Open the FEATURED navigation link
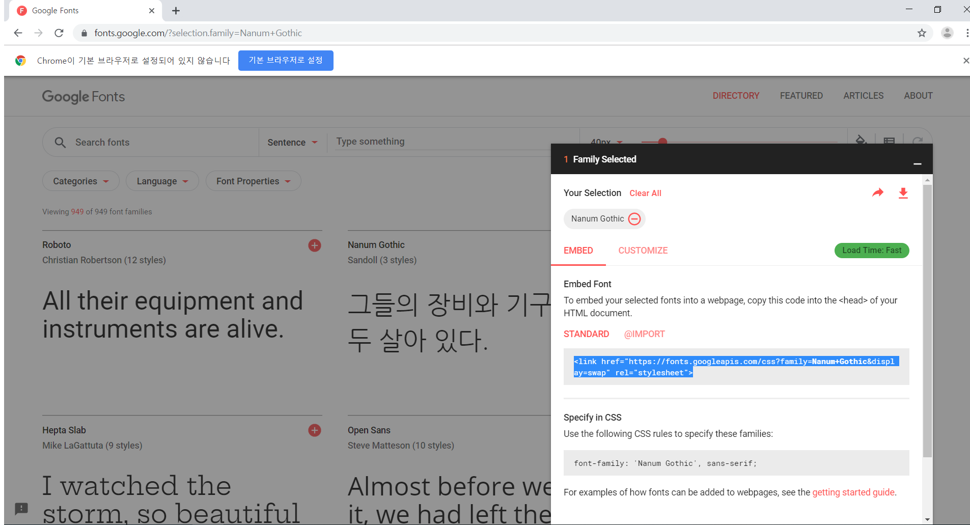The height and width of the screenshot is (525, 970). click(x=801, y=96)
